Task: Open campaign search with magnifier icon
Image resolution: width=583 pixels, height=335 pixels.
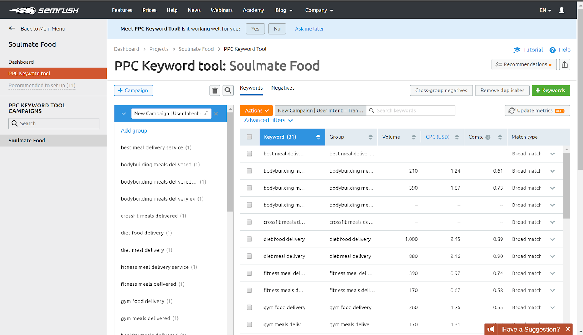Action: click(228, 90)
